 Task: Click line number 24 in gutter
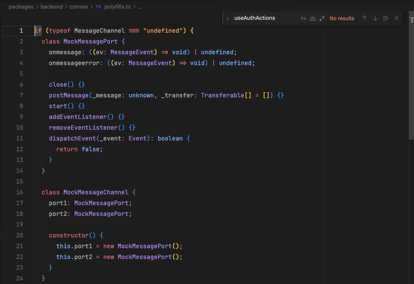coord(19,278)
